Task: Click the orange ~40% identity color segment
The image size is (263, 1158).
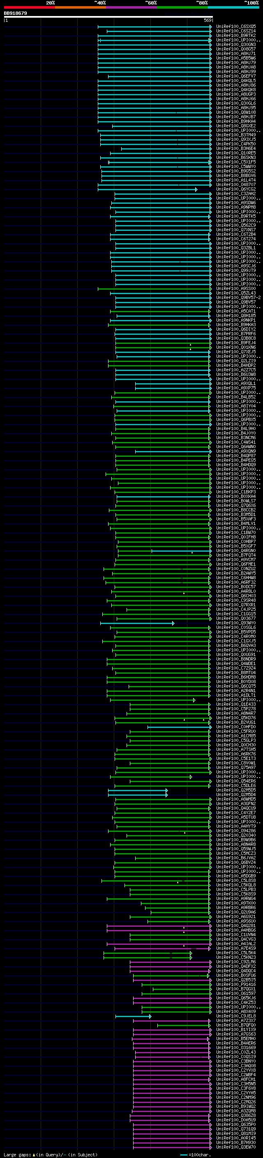Action: pos(81,8)
